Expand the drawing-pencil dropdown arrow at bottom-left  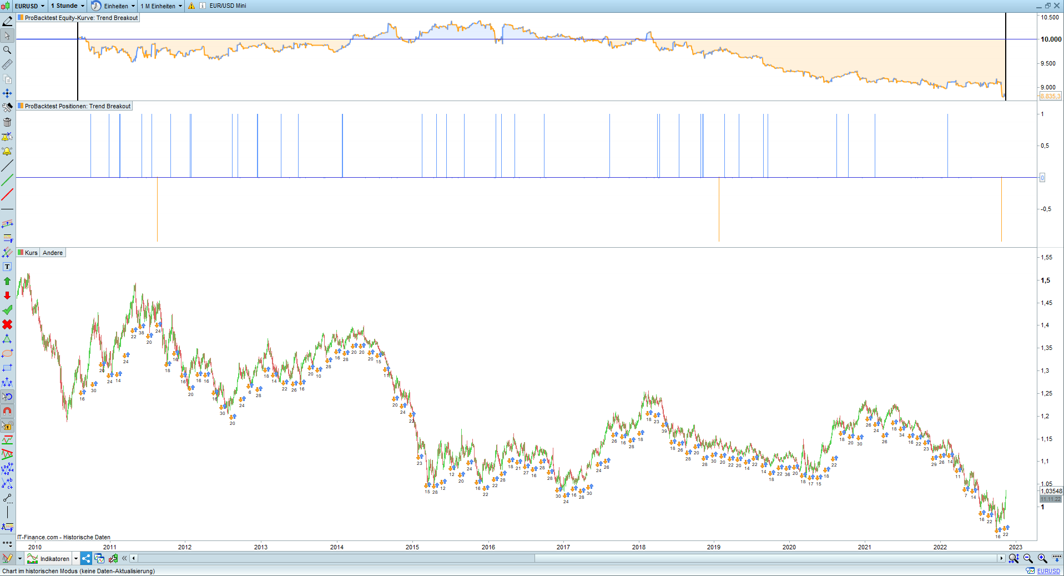pyautogui.click(x=19, y=559)
